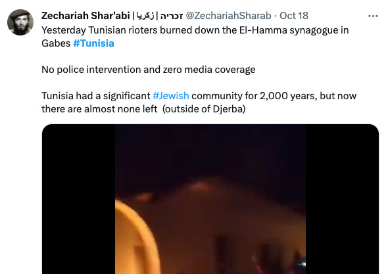Open the #Tunisia hashtag
Image resolution: width=388 pixels, height=274 pixels.
pyautogui.click(x=93, y=43)
